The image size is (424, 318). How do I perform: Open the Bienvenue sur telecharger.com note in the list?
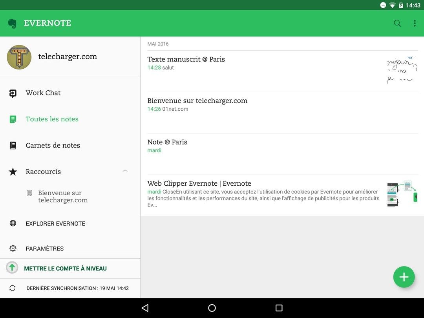point(283,113)
